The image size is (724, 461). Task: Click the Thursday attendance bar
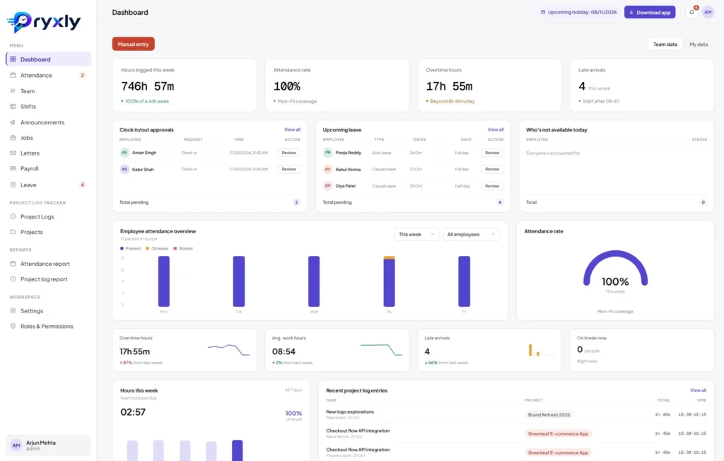(390, 281)
